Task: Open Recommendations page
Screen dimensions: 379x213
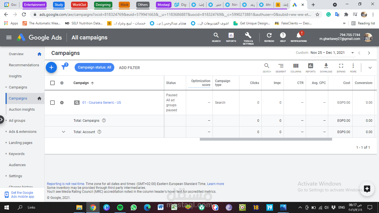Action: (x=24, y=65)
